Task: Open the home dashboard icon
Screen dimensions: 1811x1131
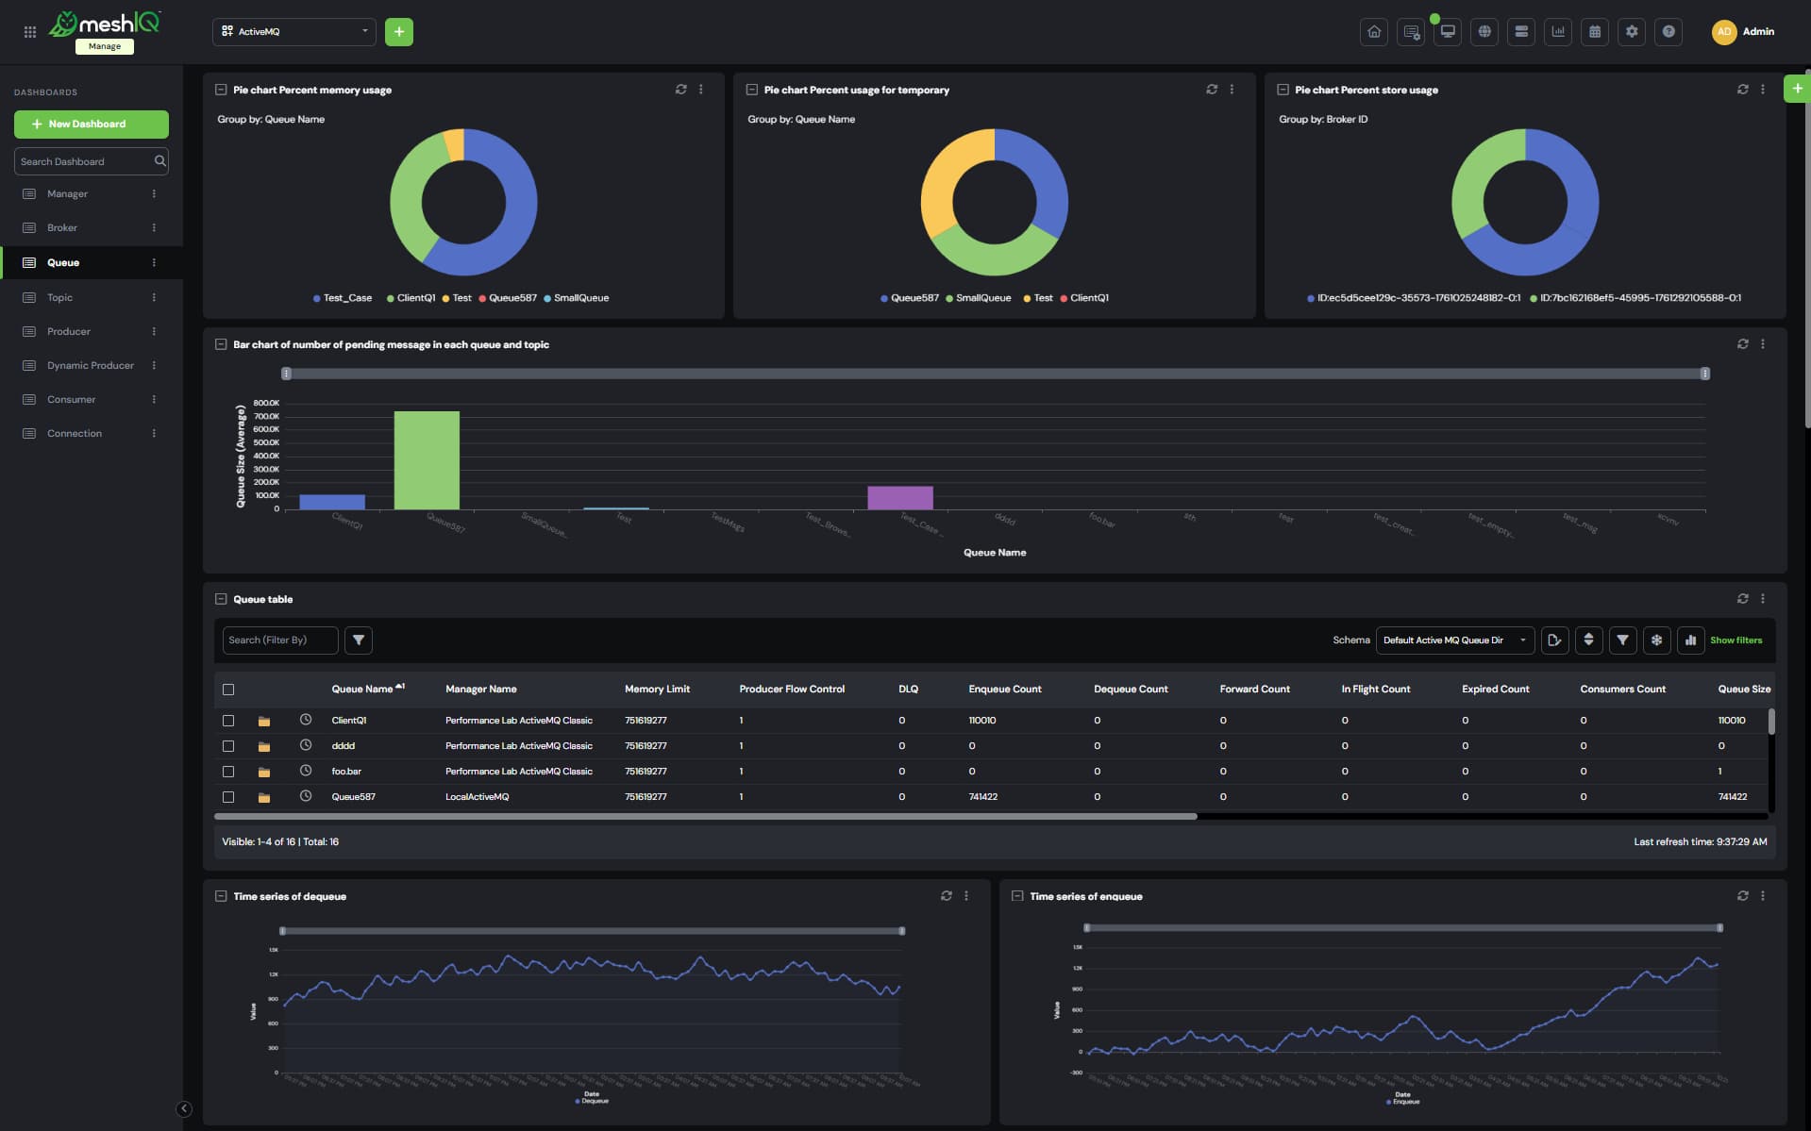Action: click(x=1374, y=31)
